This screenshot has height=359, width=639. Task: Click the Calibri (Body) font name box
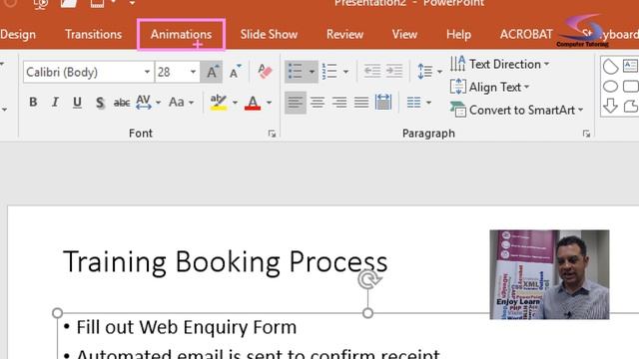83,72
